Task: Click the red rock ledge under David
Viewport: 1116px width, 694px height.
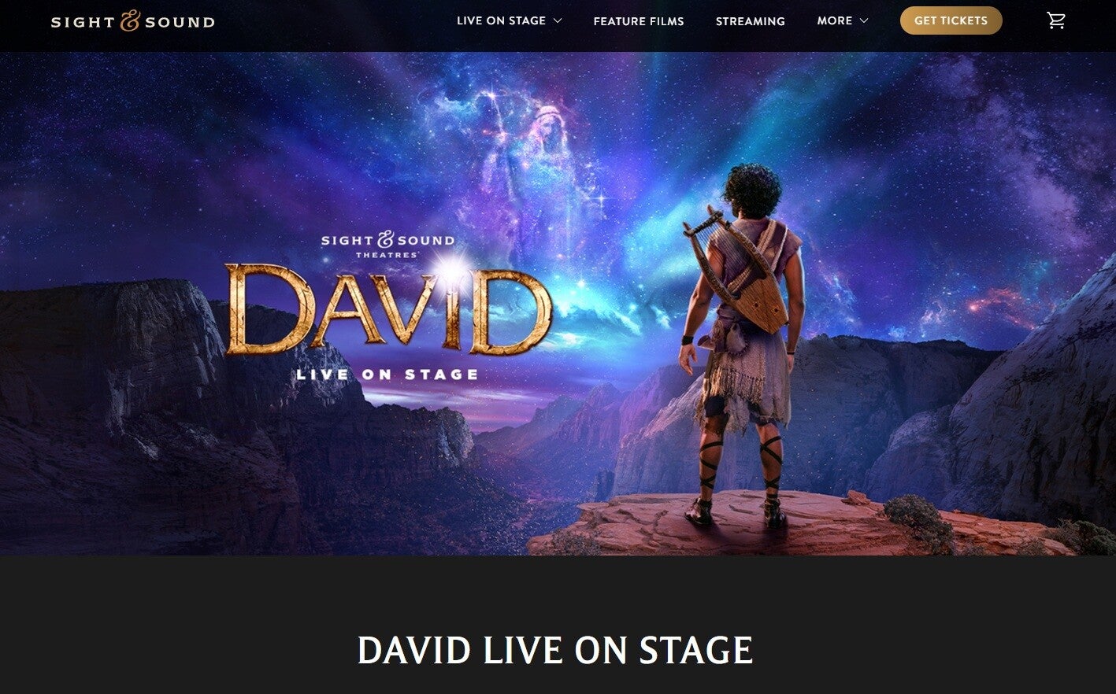Action: pyautogui.click(x=788, y=523)
